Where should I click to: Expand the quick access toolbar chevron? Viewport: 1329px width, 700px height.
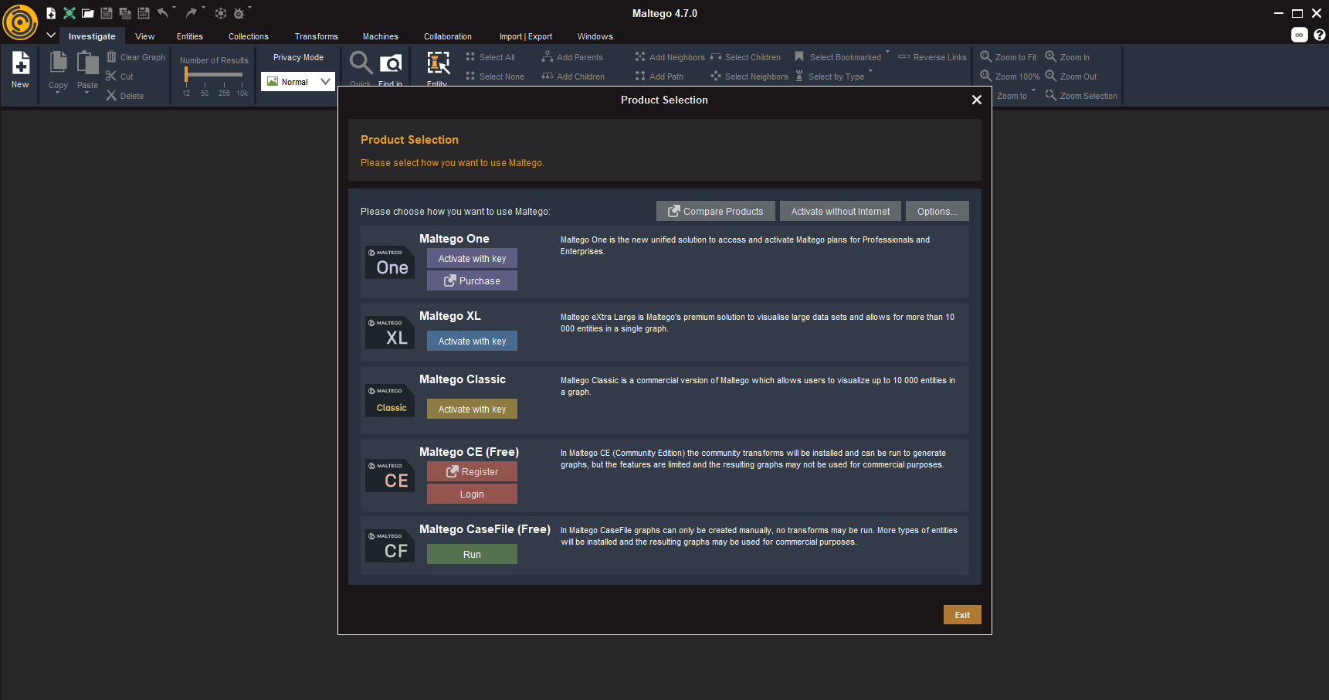point(51,35)
